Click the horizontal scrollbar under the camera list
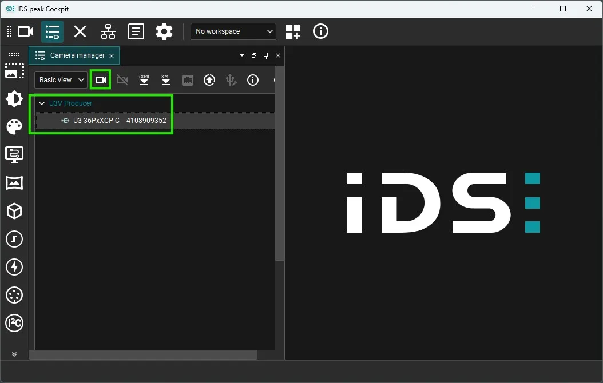 pyautogui.click(x=143, y=354)
